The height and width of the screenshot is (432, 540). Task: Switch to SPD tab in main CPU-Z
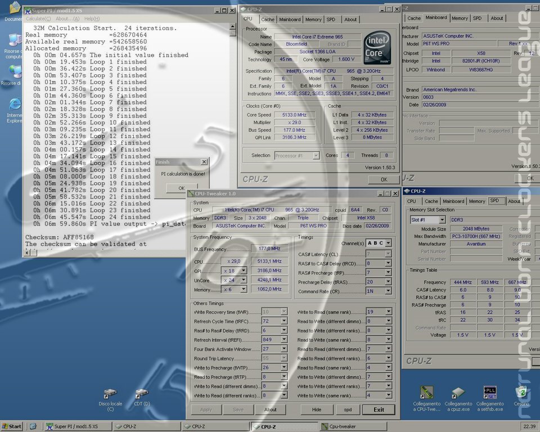[x=331, y=19]
